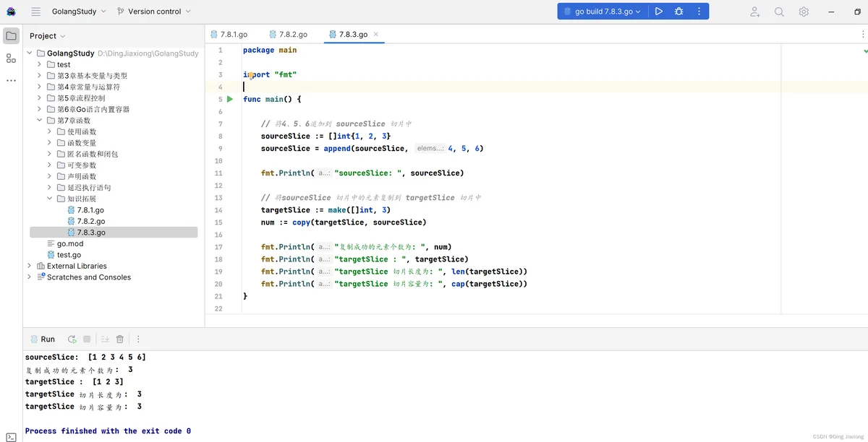Image resolution: width=868 pixels, height=442 pixels.
Task: Expand the 第5章流程控制 folder
Action: (40, 98)
